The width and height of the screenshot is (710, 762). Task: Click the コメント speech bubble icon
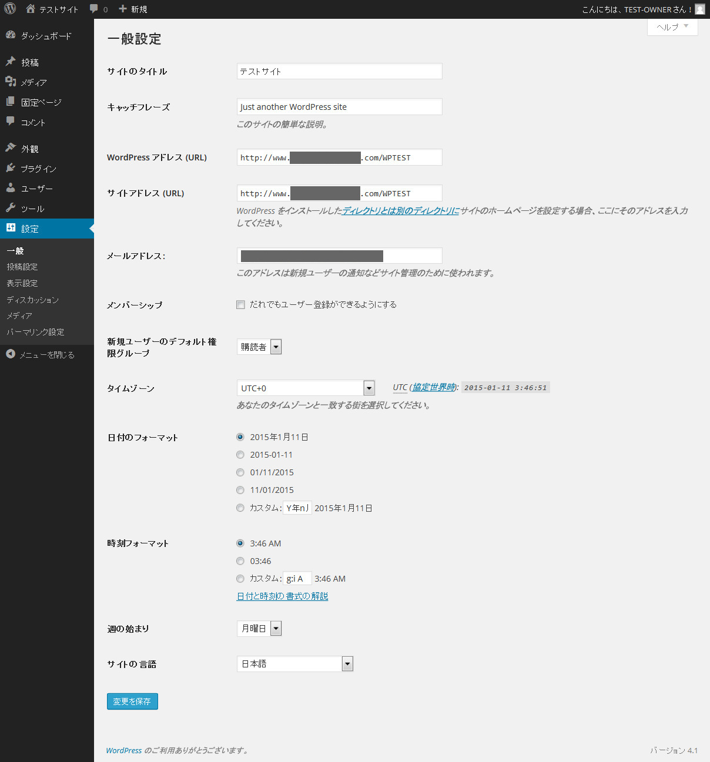click(11, 122)
